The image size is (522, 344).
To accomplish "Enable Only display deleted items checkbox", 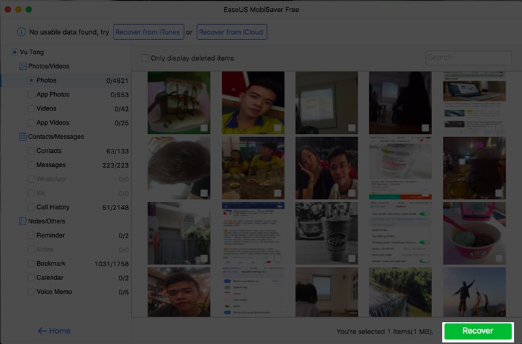I will tap(145, 58).
